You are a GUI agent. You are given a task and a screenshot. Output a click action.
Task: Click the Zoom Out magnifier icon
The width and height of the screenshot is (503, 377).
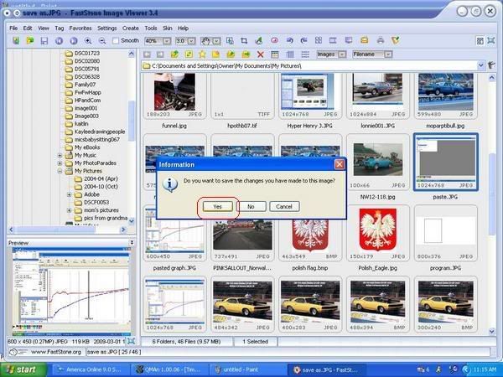(x=102, y=41)
